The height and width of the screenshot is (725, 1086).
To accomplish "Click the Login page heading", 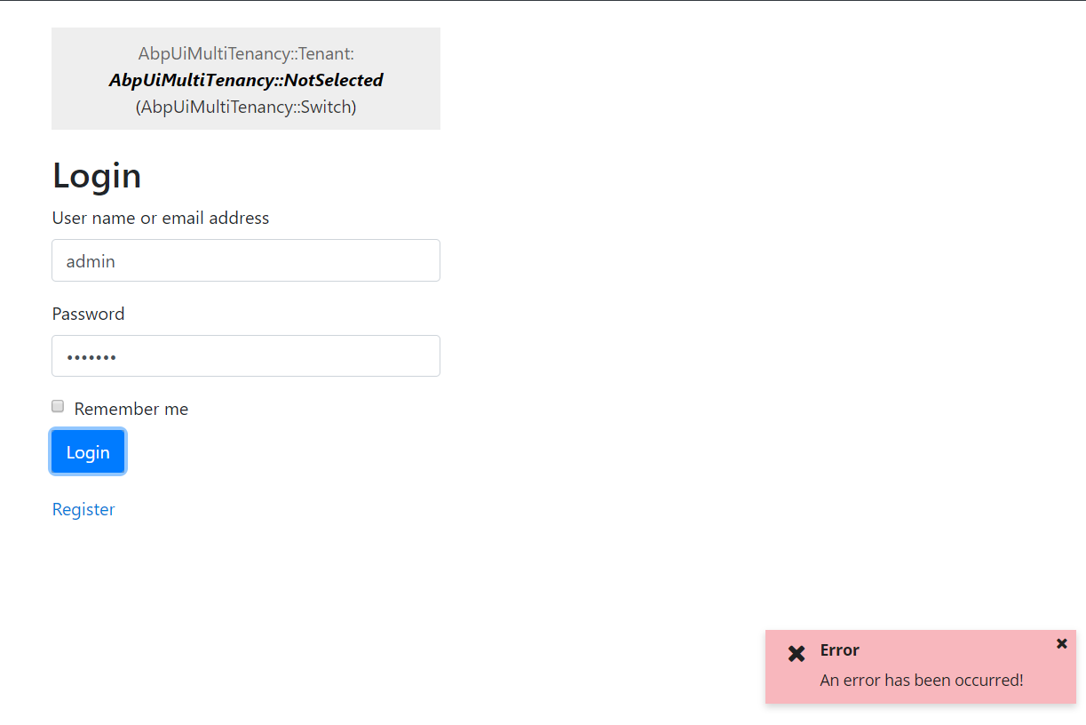I will [96, 175].
